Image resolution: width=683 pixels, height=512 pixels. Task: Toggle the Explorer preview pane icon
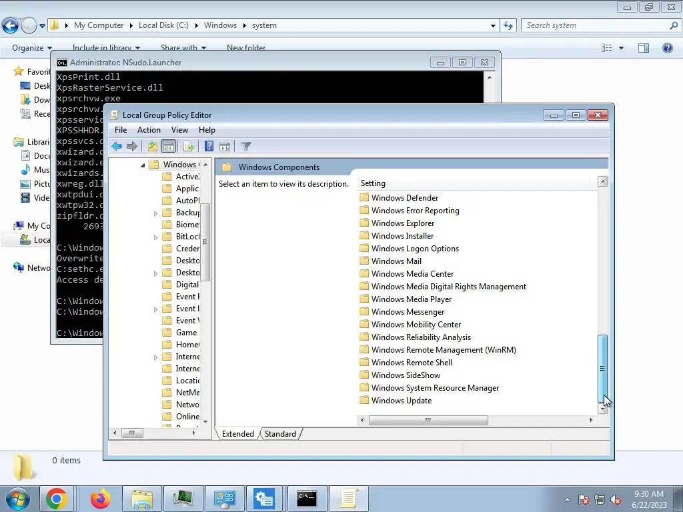[644, 48]
